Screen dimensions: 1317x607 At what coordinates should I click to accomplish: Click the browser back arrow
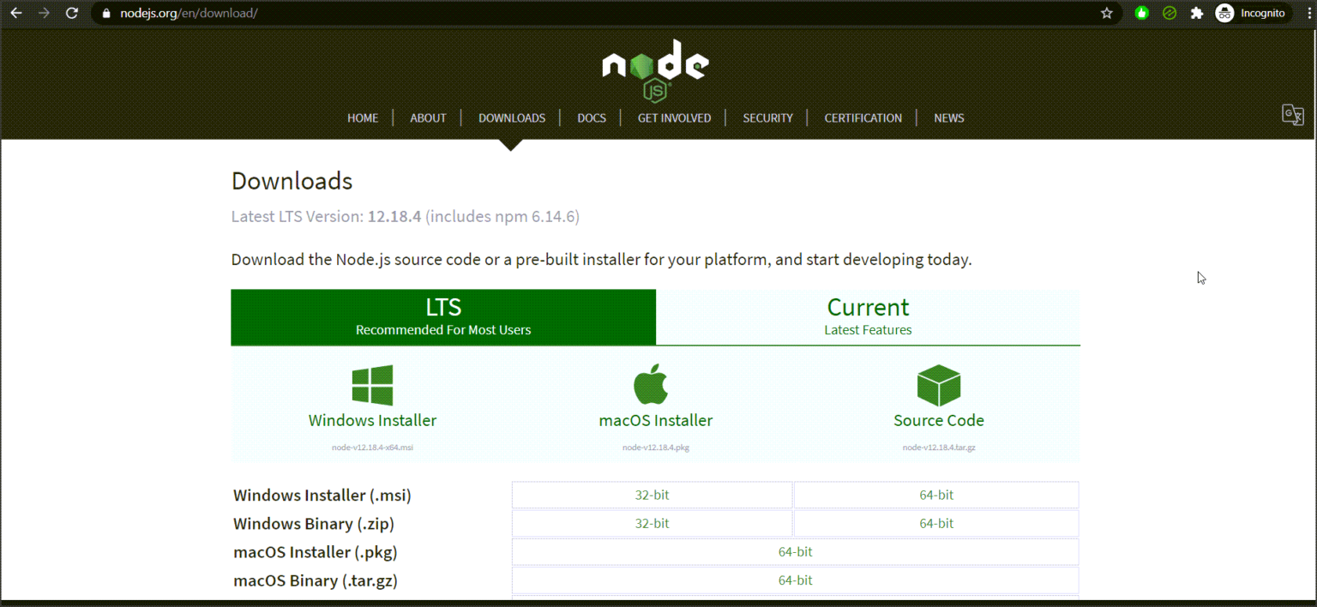point(16,13)
